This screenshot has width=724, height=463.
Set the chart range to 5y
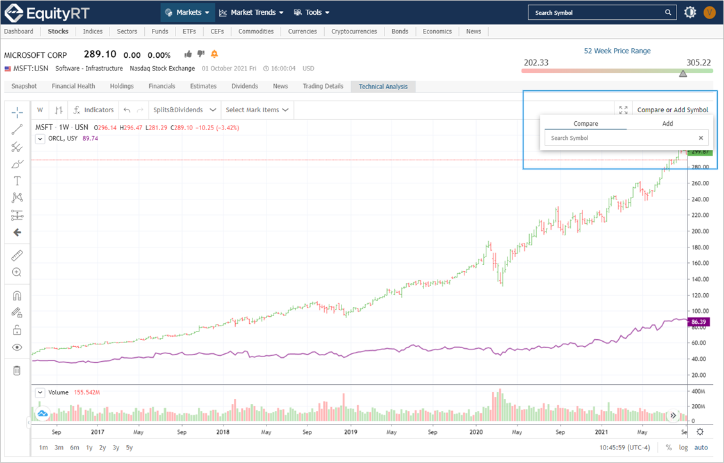tap(129, 448)
